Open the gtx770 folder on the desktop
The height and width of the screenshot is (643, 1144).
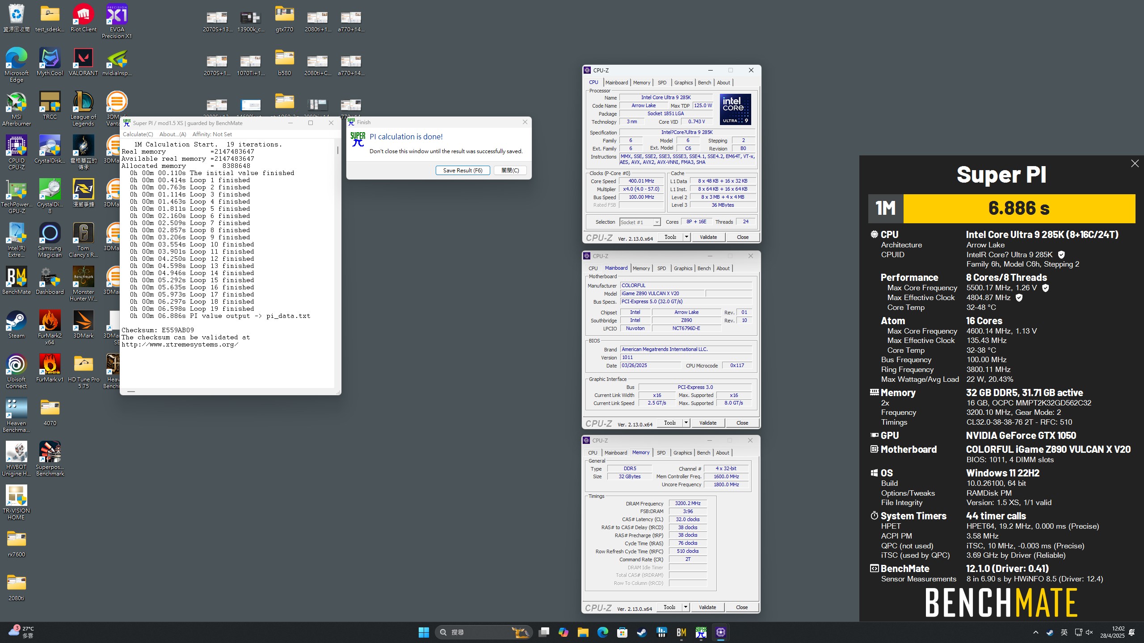click(284, 18)
